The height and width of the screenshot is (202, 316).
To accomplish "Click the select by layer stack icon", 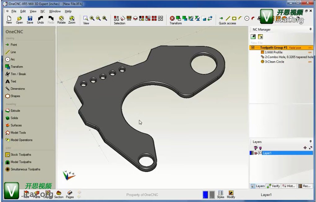I will pos(136,18).
